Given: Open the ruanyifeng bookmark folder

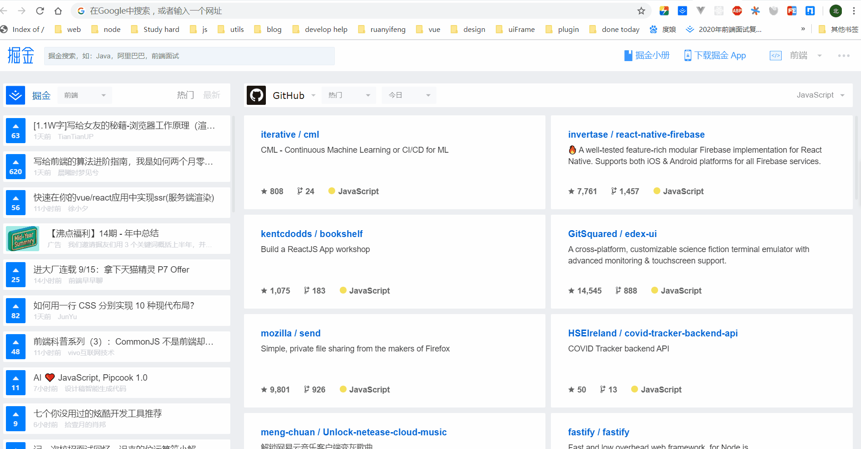Looking at the screenshot, I should 382,29.
